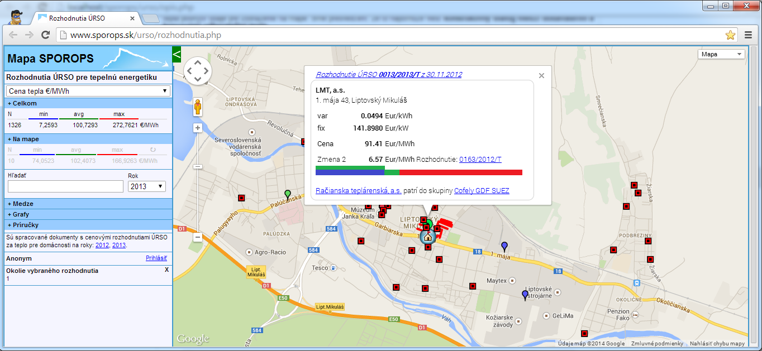Click the refresh icon in Na mape row
The height and width of the screenshot is (351, 762).
[153, 150]
